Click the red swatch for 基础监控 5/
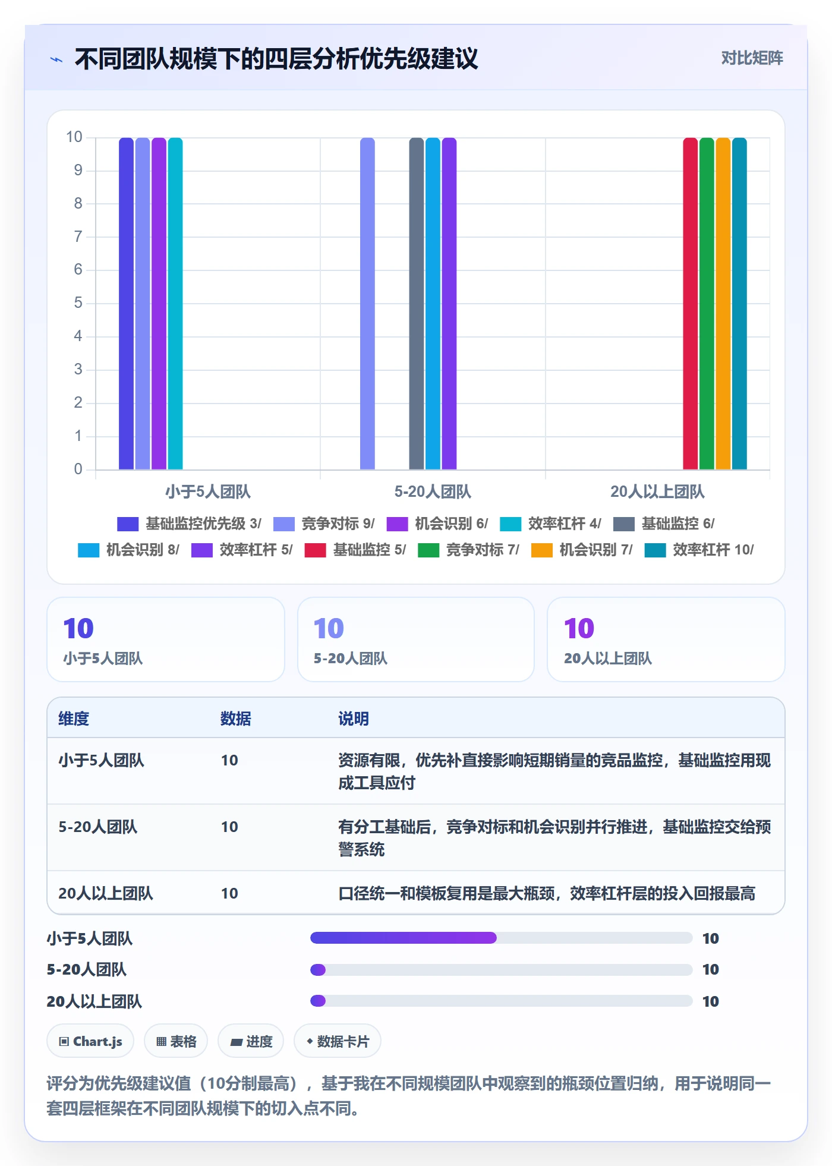Viewport: 832px width, 1166px height. (x=316, y=550)
